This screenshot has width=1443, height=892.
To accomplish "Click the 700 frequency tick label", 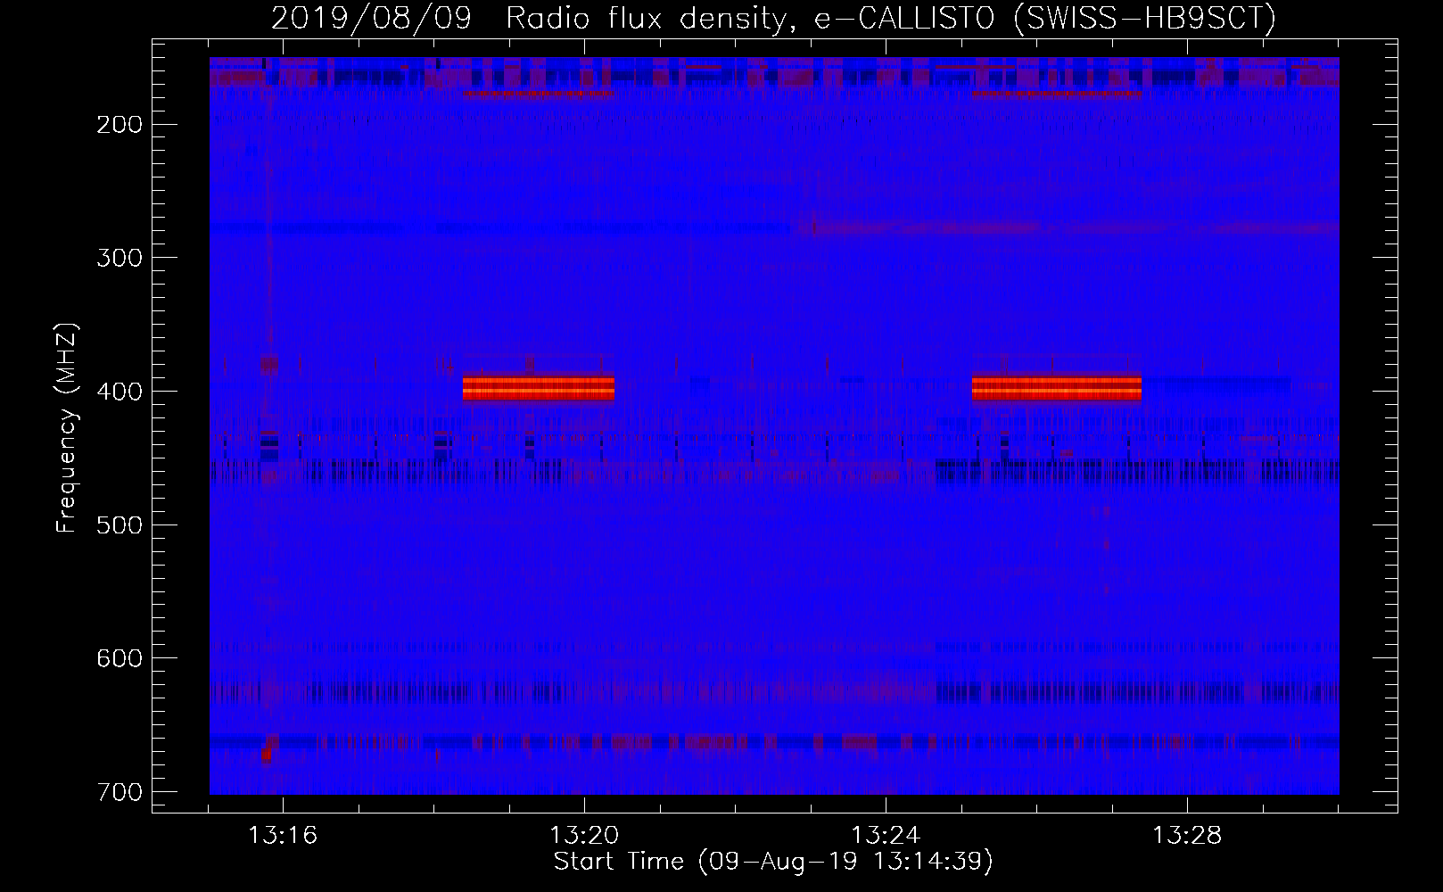I will [119, 792].
